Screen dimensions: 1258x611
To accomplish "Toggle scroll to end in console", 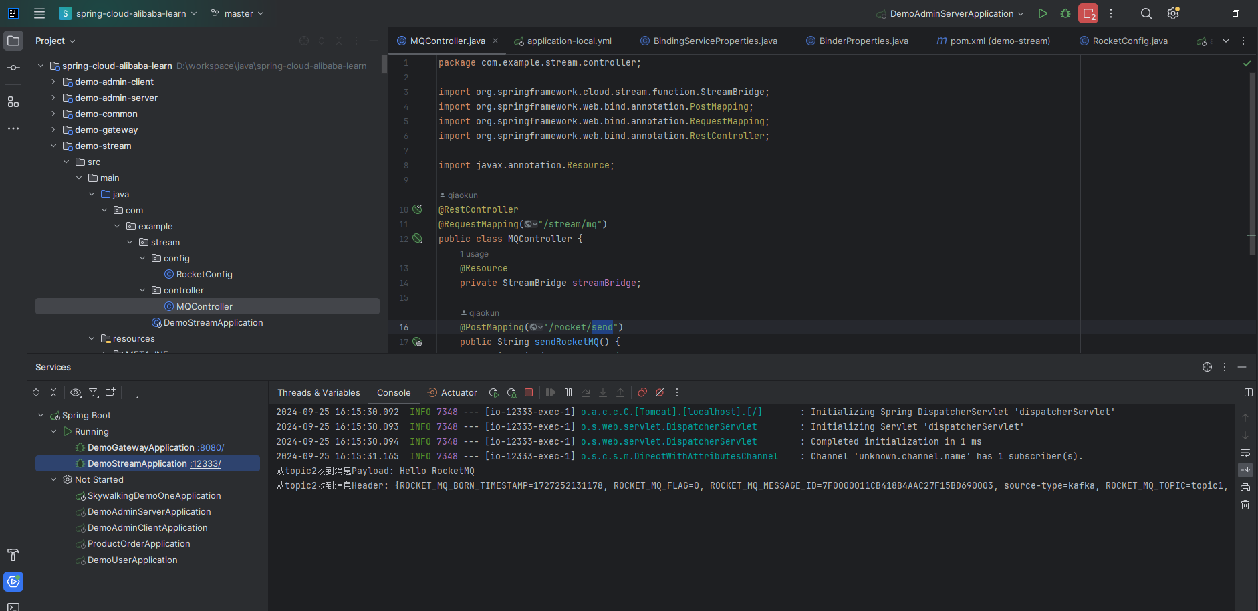I will (x=1245, y=470).
